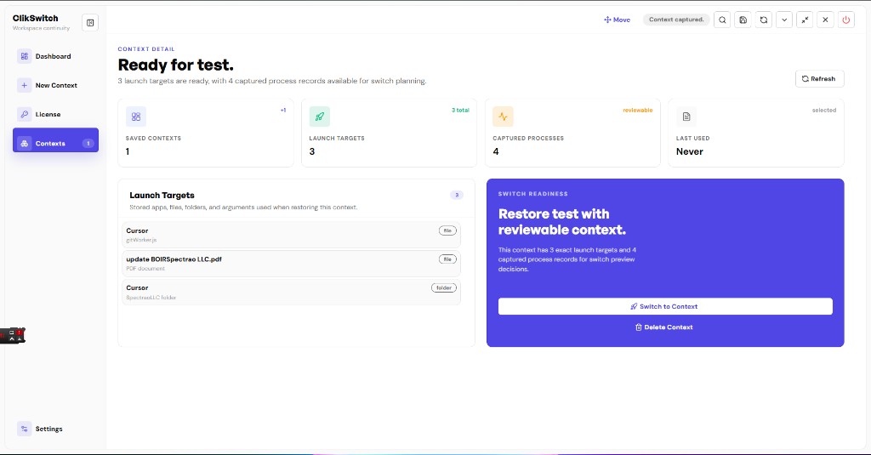Viewport: 871px width, 455px height.
Task: Open New Context in the sidebar
Action: point(55,85)
